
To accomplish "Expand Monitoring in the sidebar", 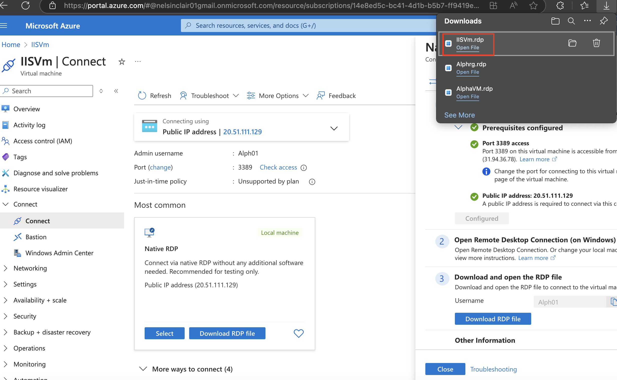I will pyautogui.click(x=6, y=364).
